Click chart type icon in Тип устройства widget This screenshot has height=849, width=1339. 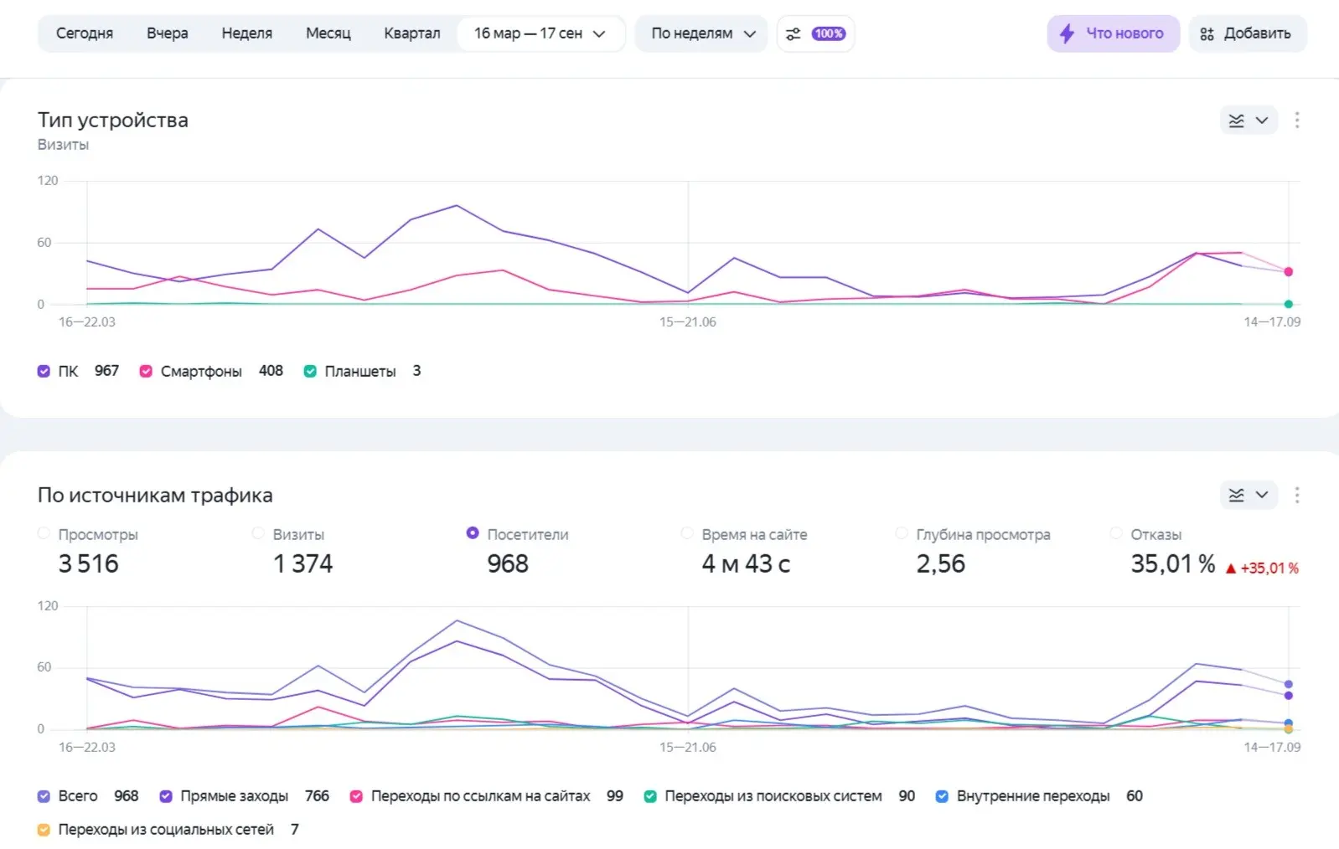tap(1237, 121)
